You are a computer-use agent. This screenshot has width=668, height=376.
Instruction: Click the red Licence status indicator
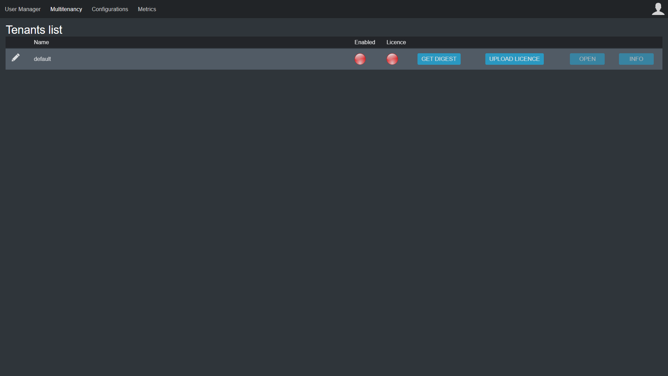tap(392, 59)
